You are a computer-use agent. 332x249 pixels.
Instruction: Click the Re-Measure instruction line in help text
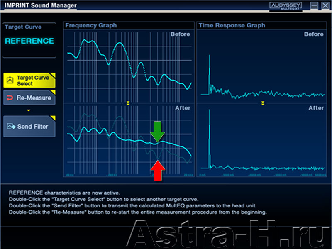click(138, 212)
